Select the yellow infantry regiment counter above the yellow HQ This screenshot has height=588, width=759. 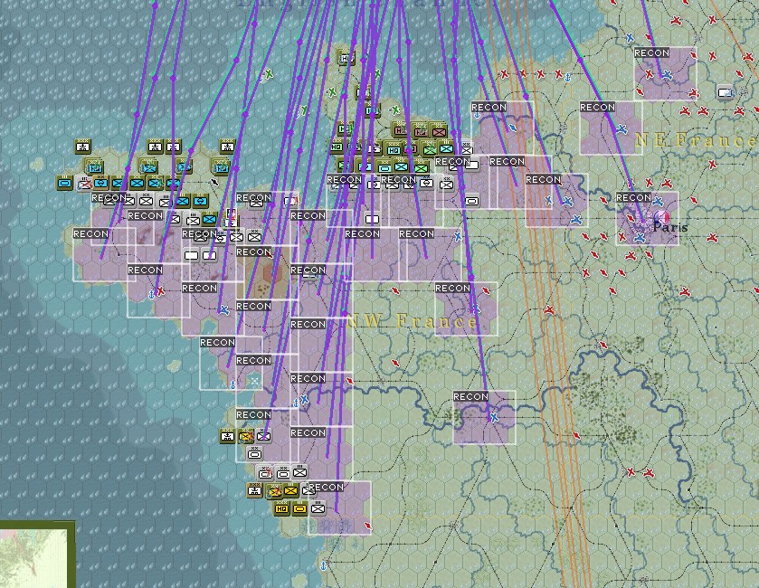(290, 490)
